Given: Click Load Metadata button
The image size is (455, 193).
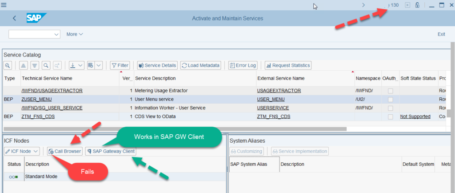Looking at the screenshot, I should coord(200,65).
